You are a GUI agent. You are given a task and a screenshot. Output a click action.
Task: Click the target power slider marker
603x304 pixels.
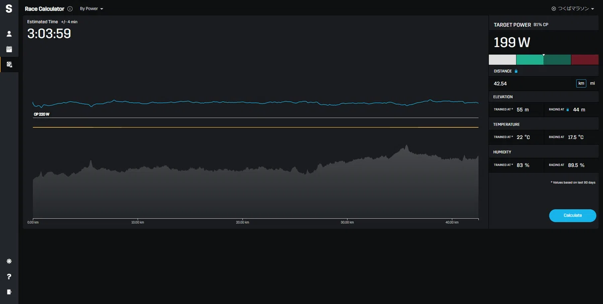544,55
